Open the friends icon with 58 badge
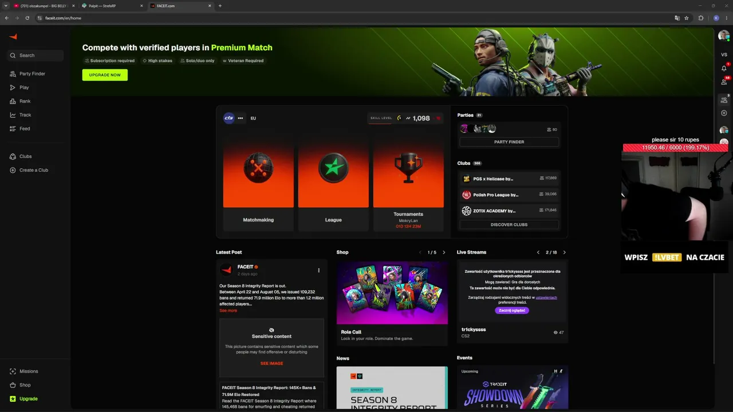 [724, 82]
